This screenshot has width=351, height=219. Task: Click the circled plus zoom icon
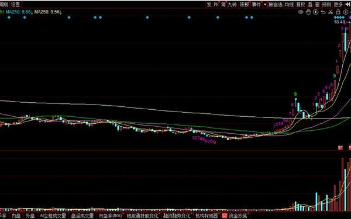(x=346, y=12)
